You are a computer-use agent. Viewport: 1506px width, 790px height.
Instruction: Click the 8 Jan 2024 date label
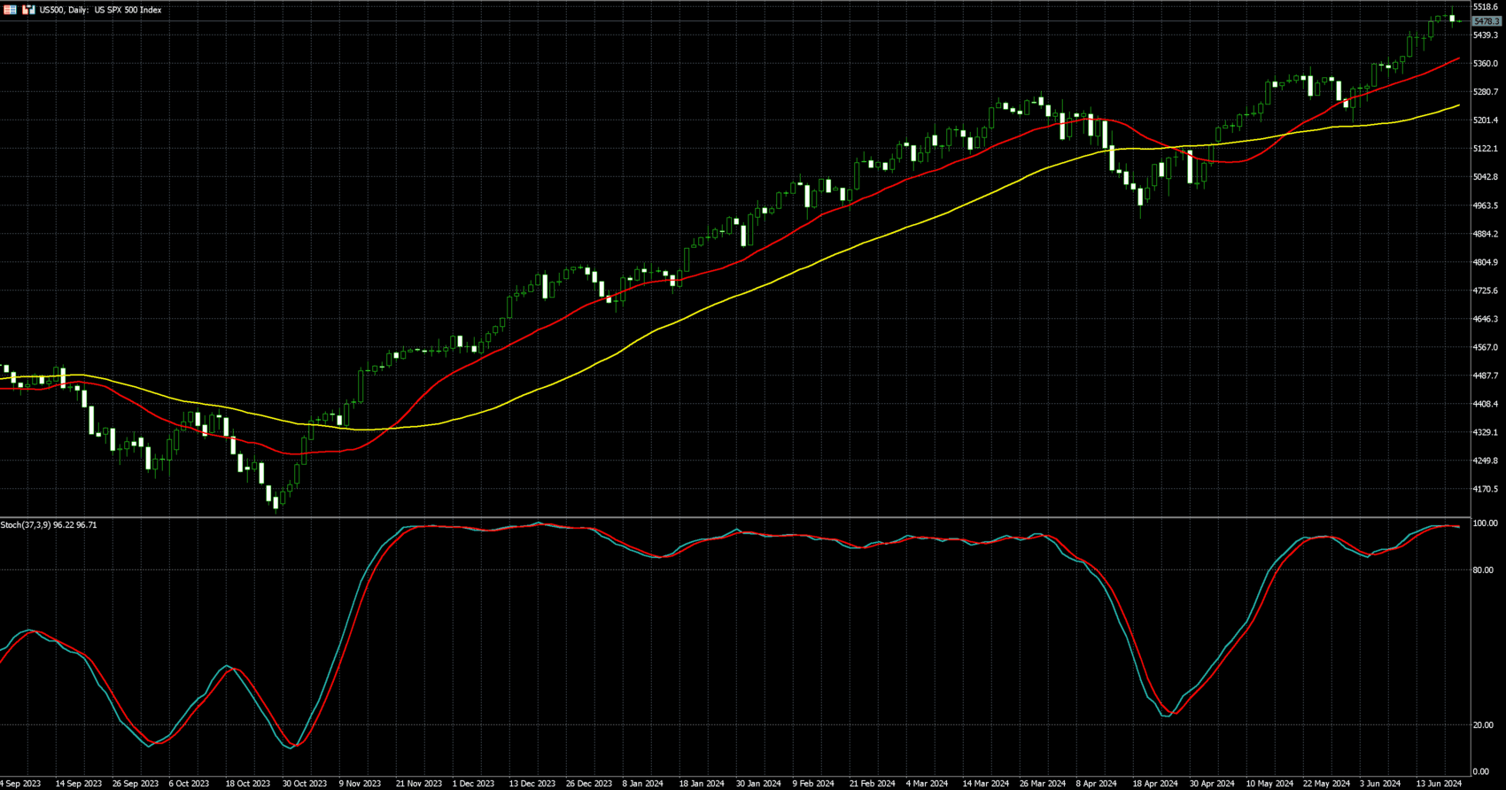[642, 784]
